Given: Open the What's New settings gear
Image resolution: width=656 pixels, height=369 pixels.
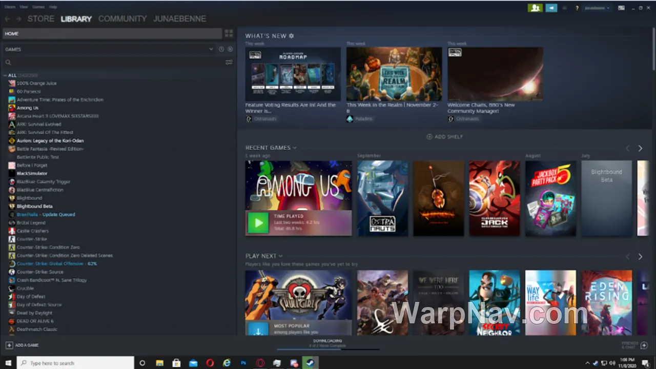Looking at the screenshot, I should point(292,36).
